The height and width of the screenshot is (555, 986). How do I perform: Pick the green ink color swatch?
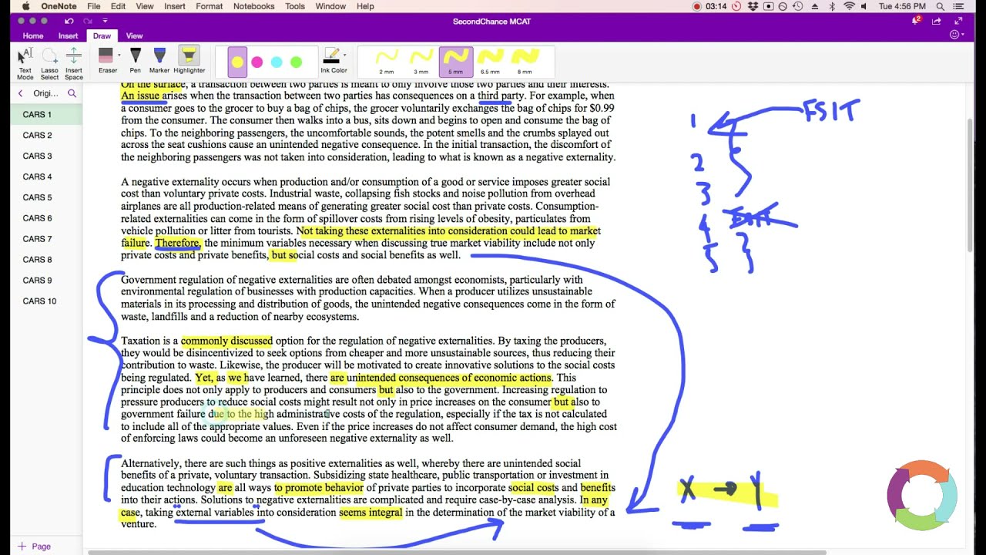296,62
